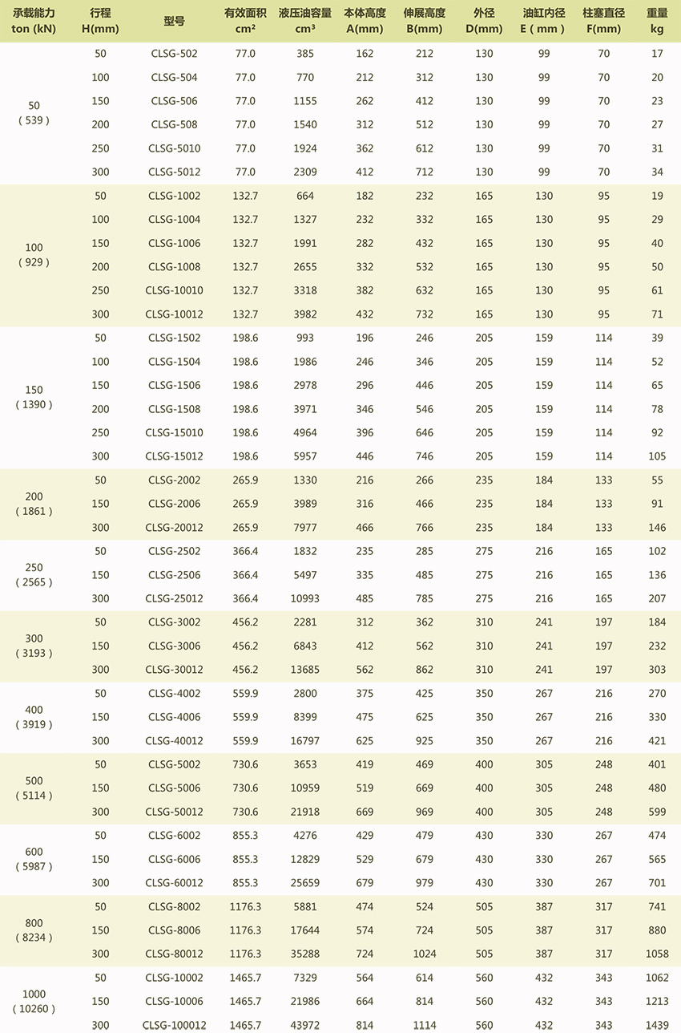Click the 型号 column header

[x=174, y=22]
